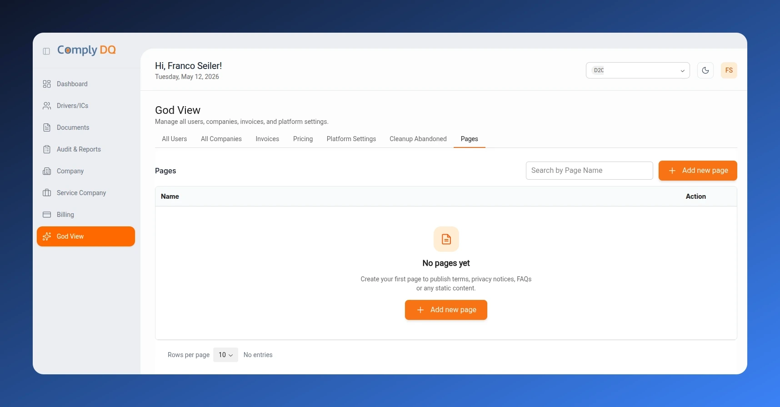Open the D2C company selector dropdown
Viewport: 780px width, 407px height.
[x=638, y=70]
